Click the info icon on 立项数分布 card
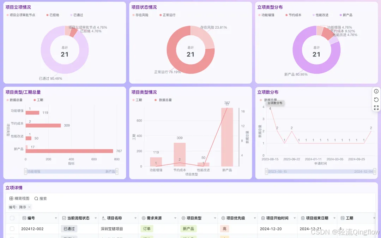 coord(376,91)
